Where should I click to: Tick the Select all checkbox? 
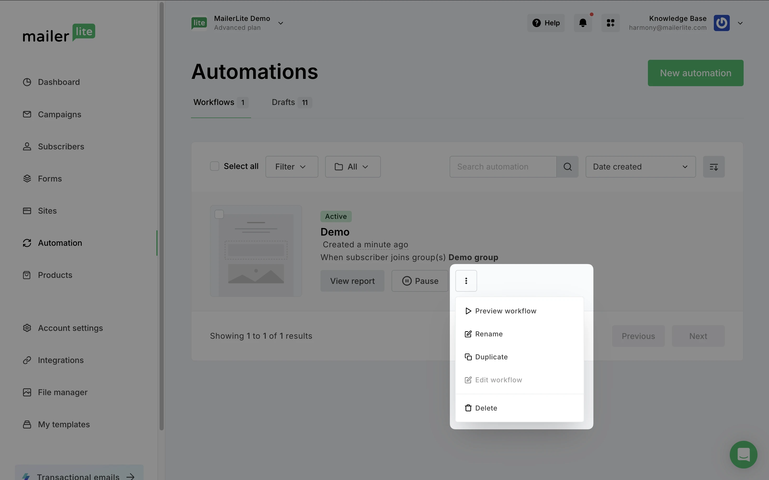pos(214,166)
